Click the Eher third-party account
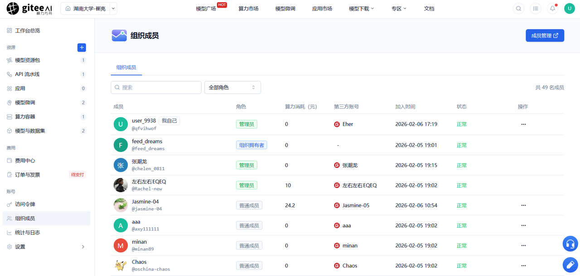The image size is (580, 276). 343,124
